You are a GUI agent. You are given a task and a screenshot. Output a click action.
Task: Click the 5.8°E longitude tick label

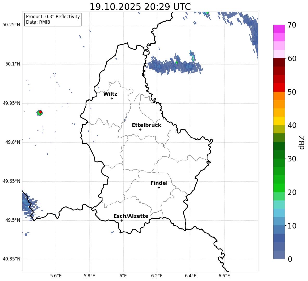coord(89,276)
